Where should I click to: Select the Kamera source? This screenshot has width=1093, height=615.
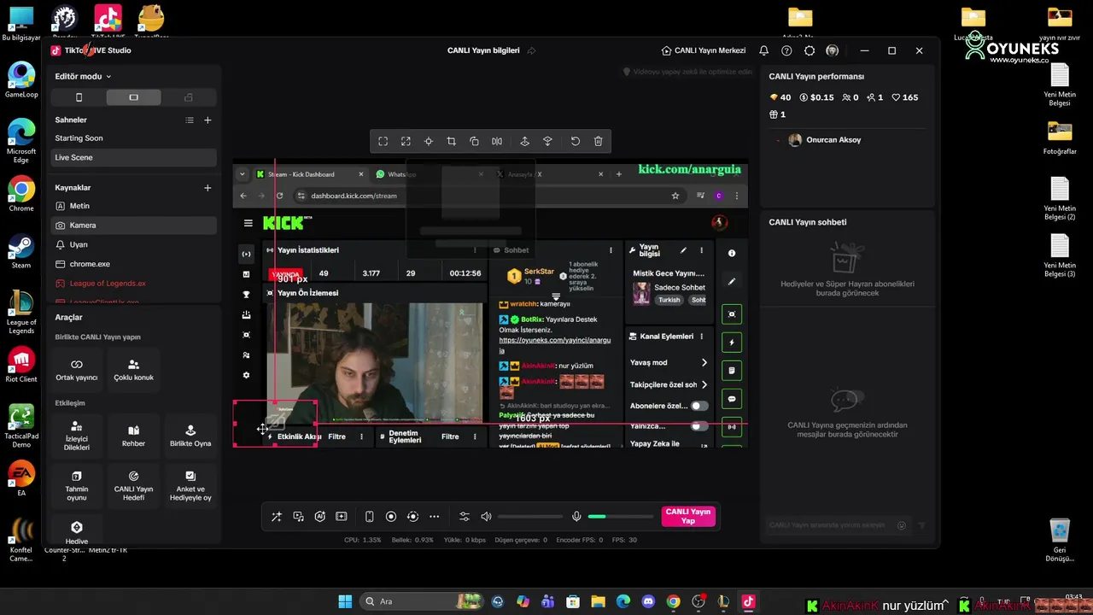point(133,225)
